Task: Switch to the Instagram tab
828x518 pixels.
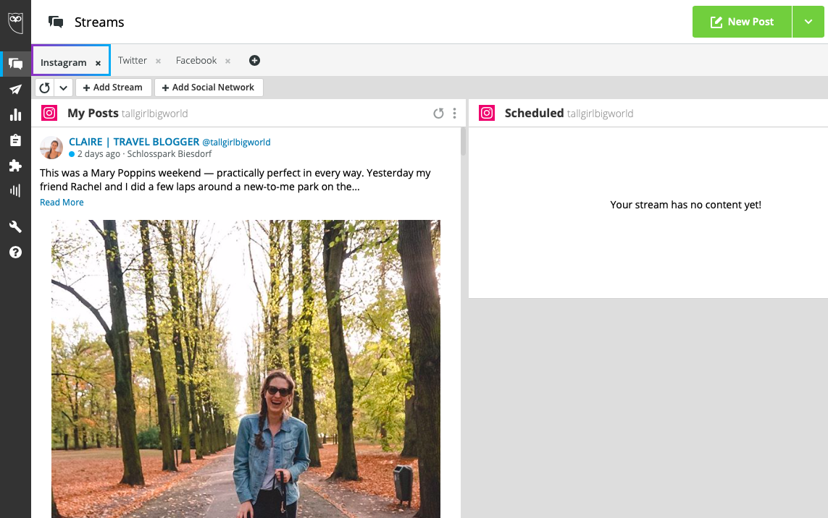Action: (x=63, y=63)
